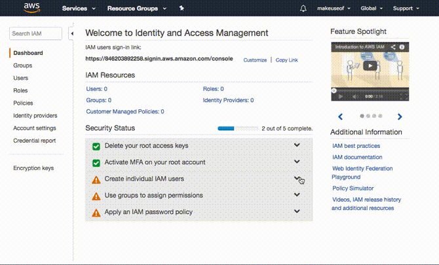Click green check for Activate MFA
The image size is (439, 265).
(96, 162)
